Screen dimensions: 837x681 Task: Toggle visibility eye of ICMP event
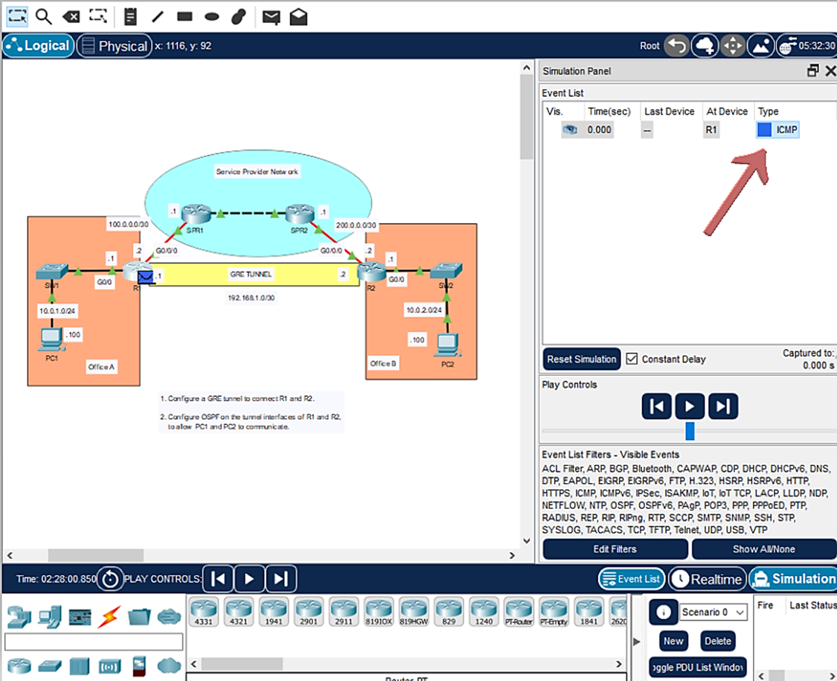click(x=570, y=130)
